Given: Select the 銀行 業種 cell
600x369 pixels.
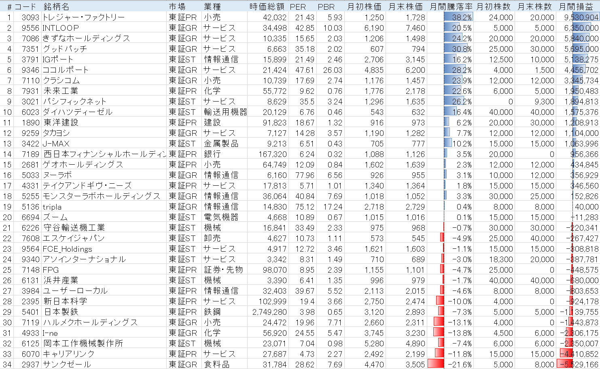Looking at the screenshot, I should pos(225,154).
